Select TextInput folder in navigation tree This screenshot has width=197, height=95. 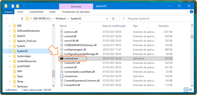pyautogui.click(x=22, y=86)
